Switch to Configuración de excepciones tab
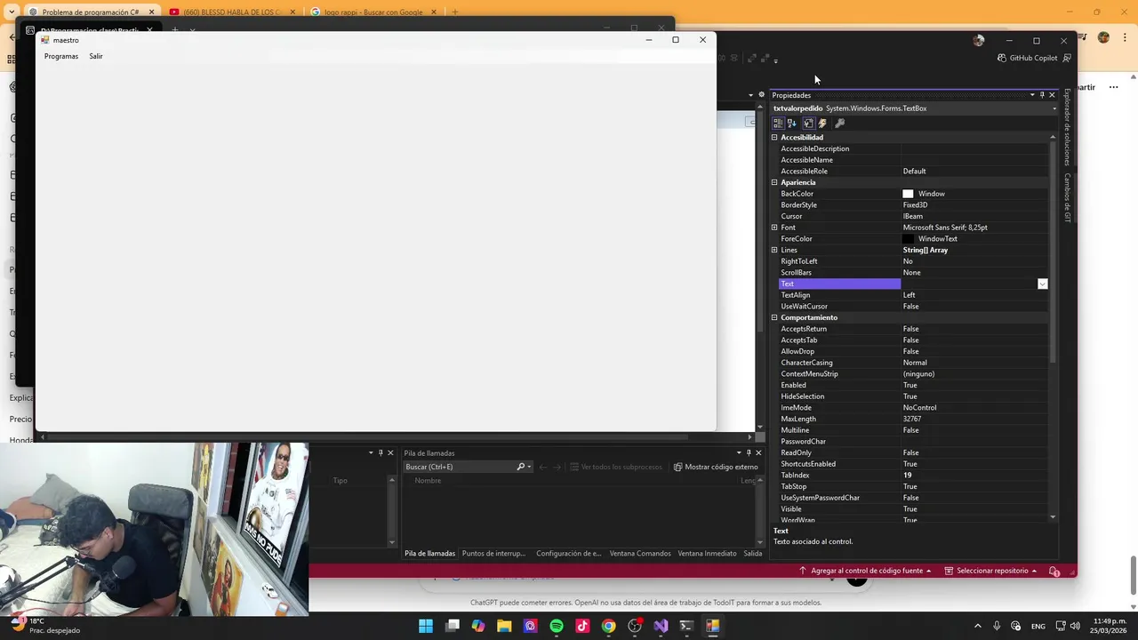The image size is (1138, 640). [x=568, y=553]
